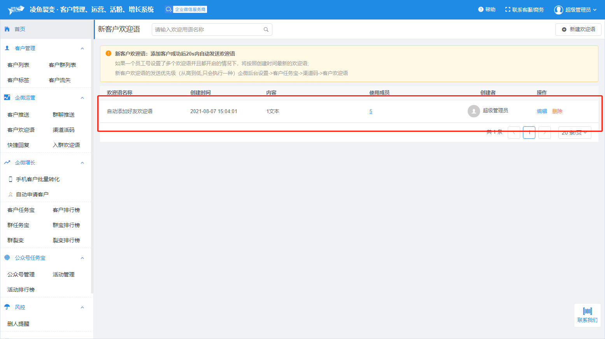
Task: Delete the 自动添加好友欢迎语 entry
Action: coord(557,111)
